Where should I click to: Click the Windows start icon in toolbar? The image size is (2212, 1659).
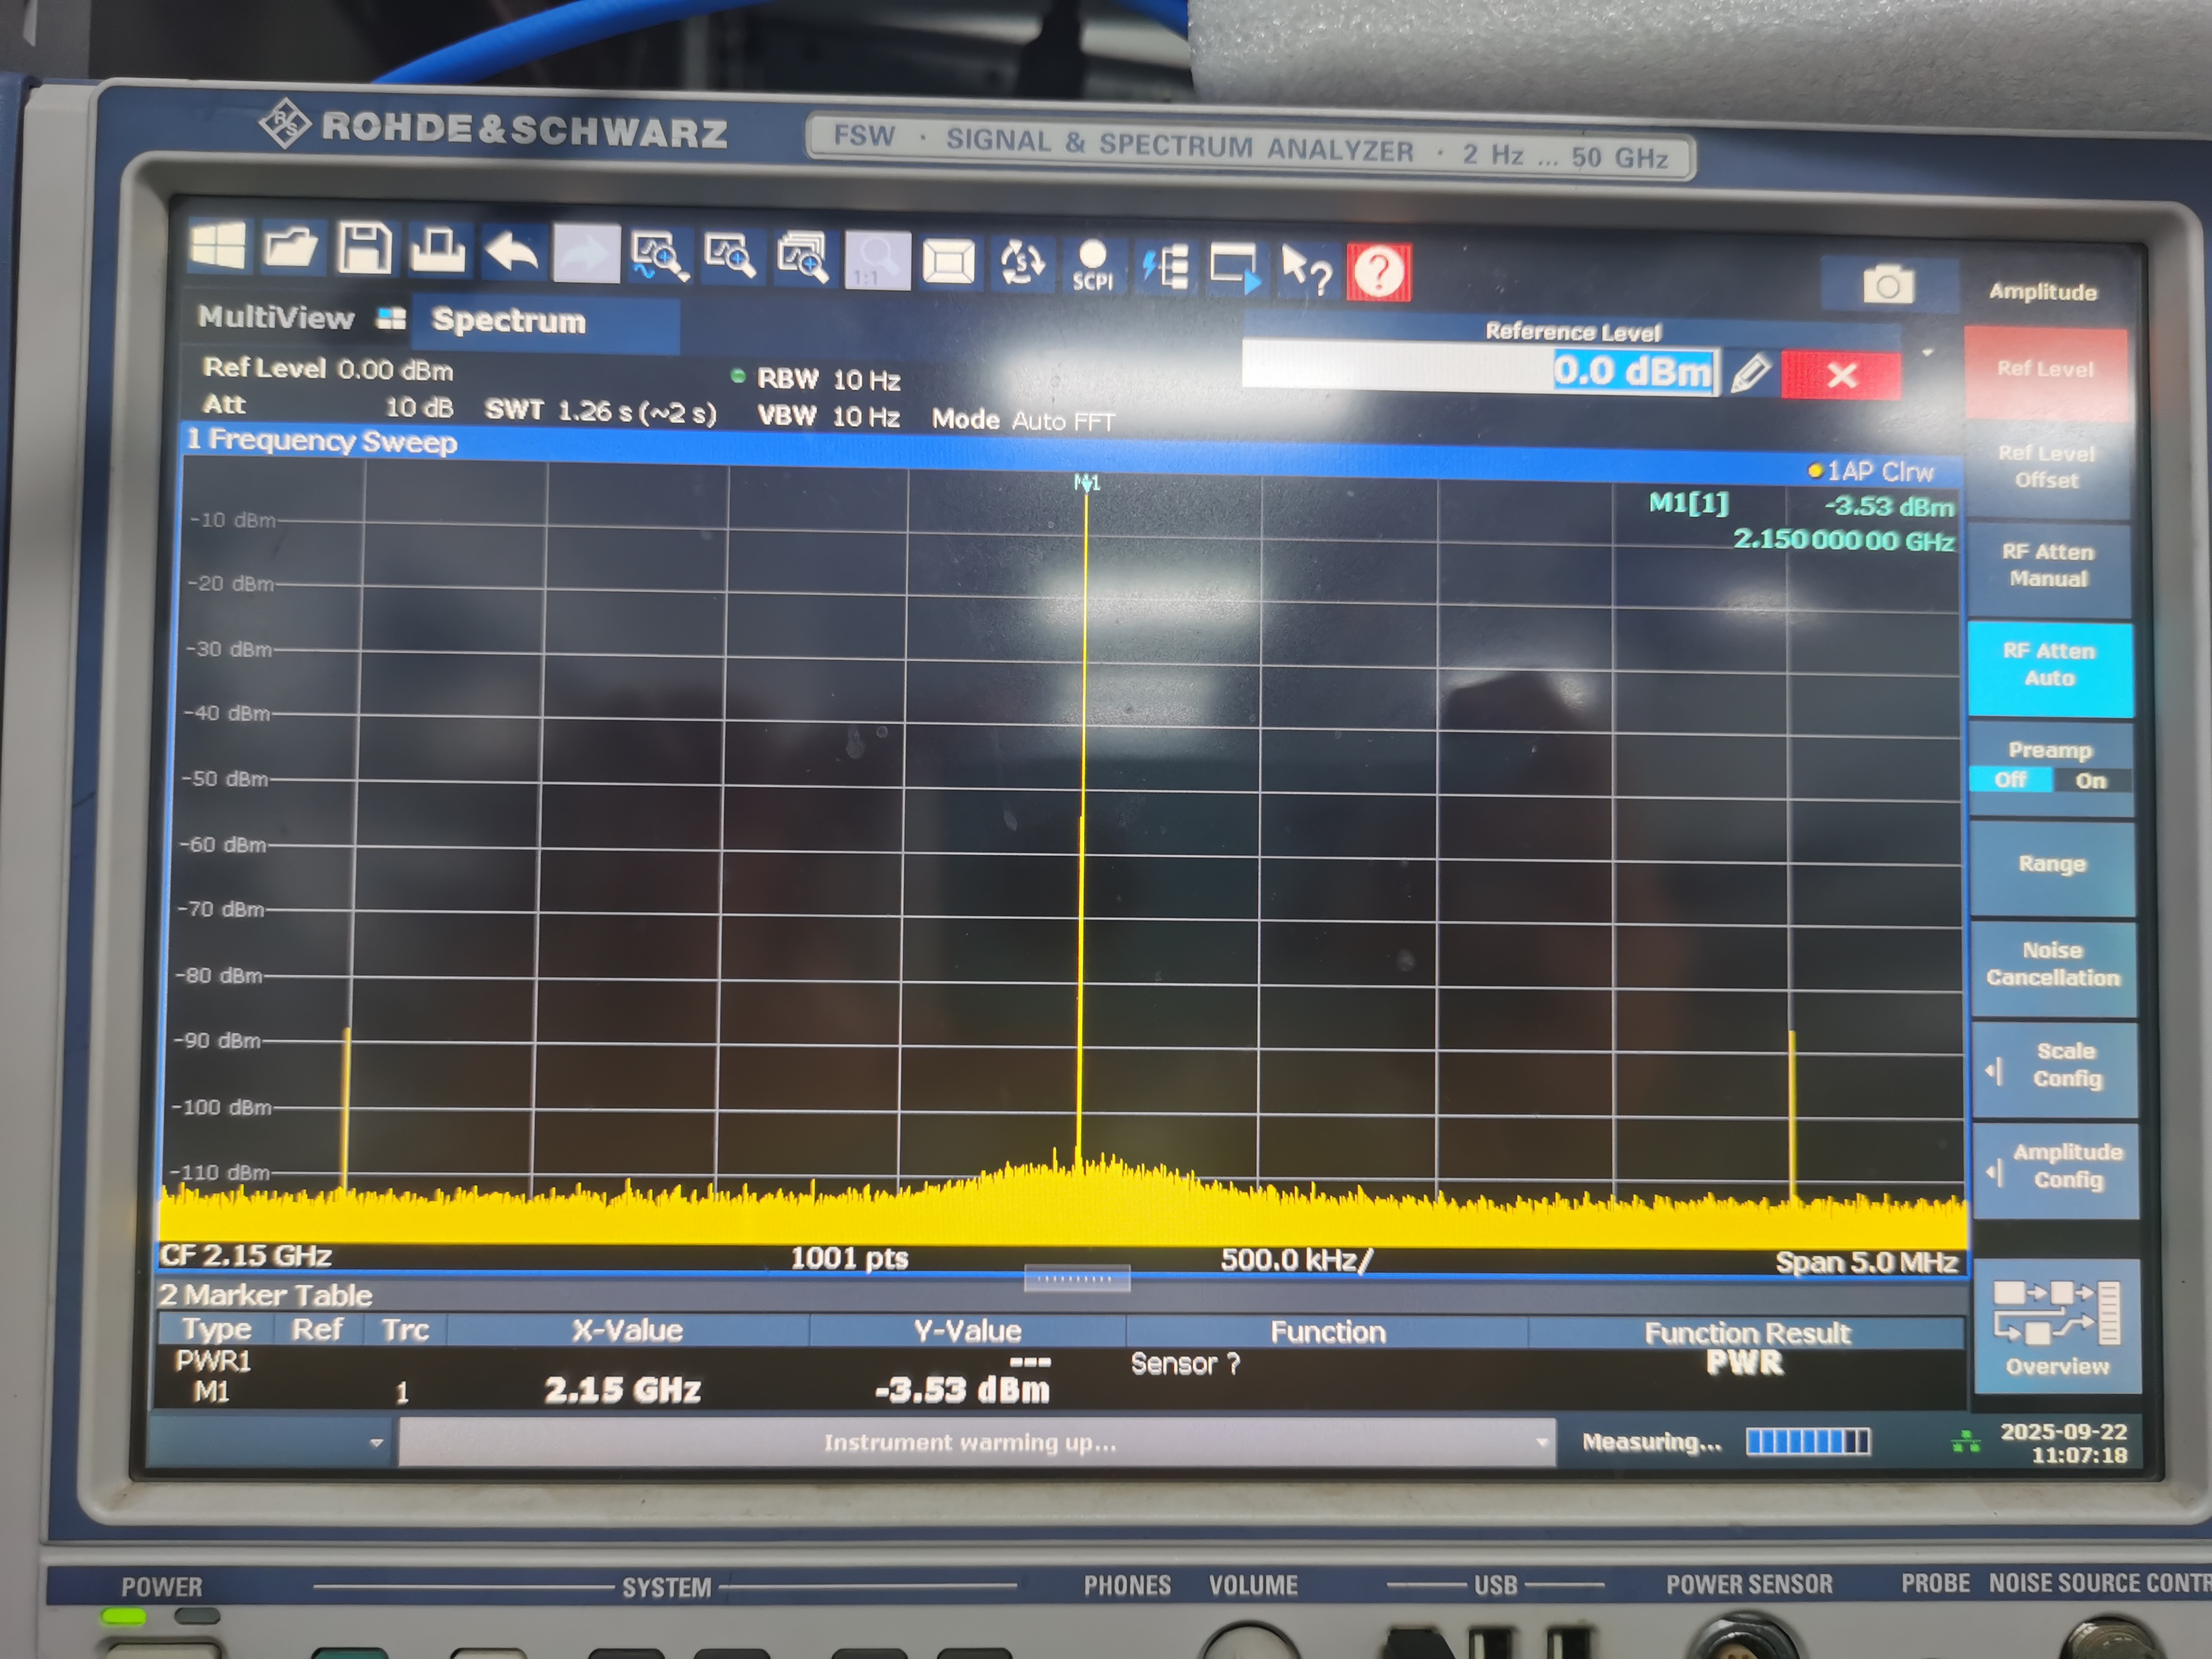(x=217, y=246)
